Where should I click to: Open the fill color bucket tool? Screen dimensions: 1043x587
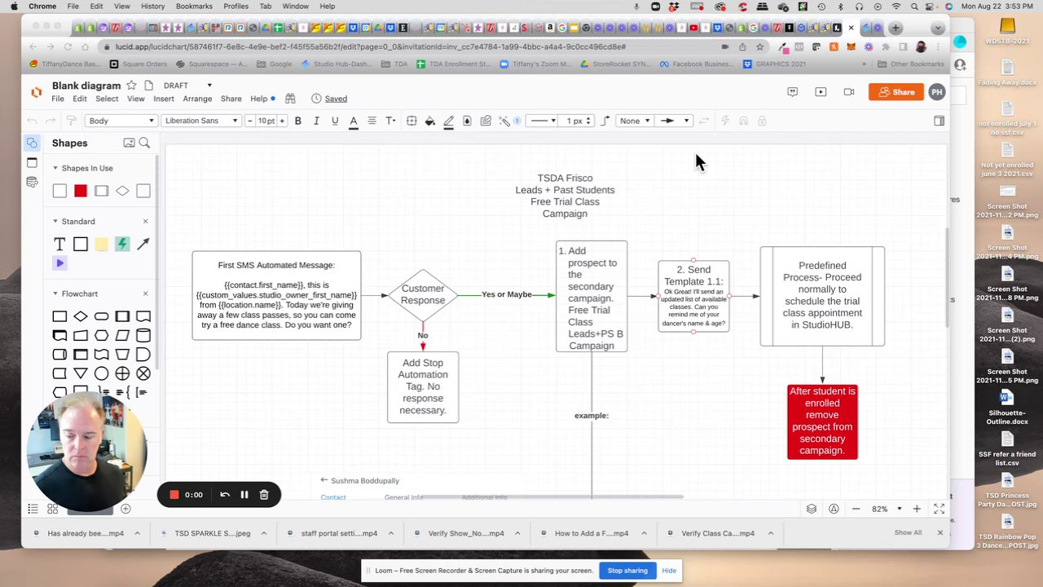(x=430, y=121)
